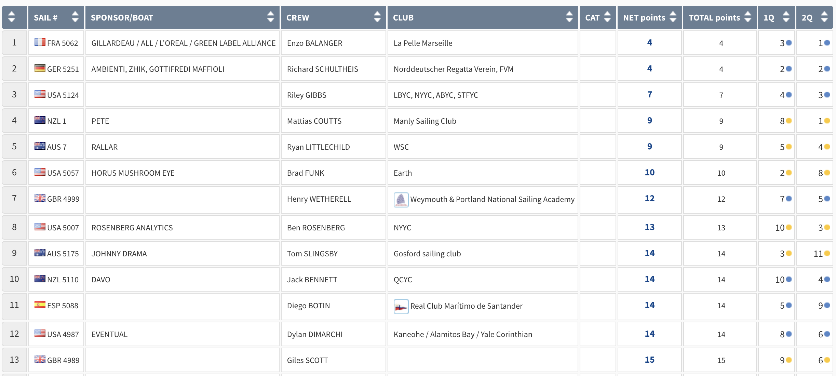This screenshot has width=836, height=376.
Task: Click yellow fleet dot in Mattias COUTTS's 1Q
Action: tap(789, 121)
